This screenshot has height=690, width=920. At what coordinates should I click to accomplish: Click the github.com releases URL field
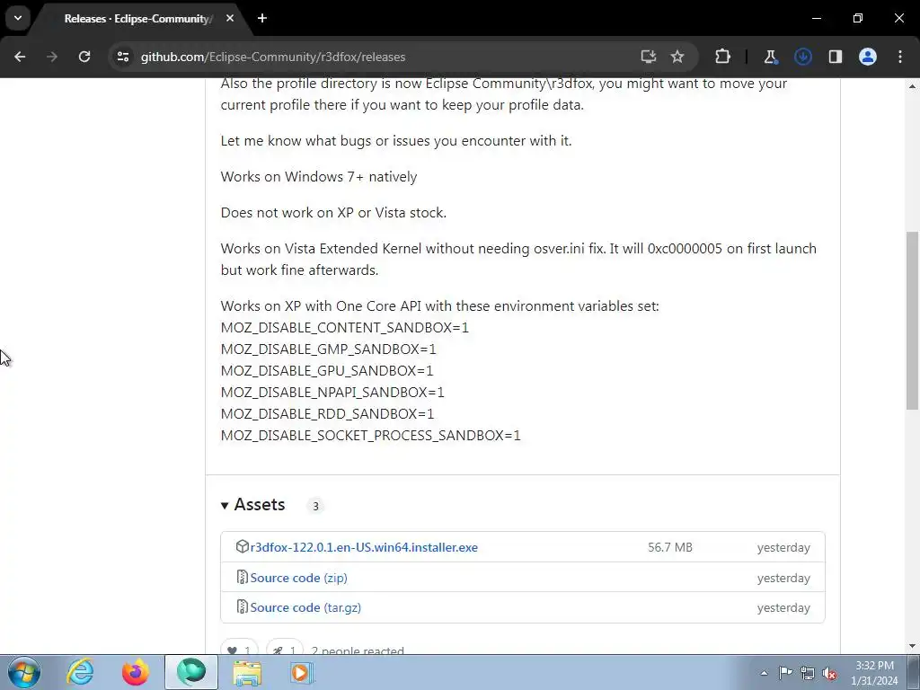click(x=273, y=57)
